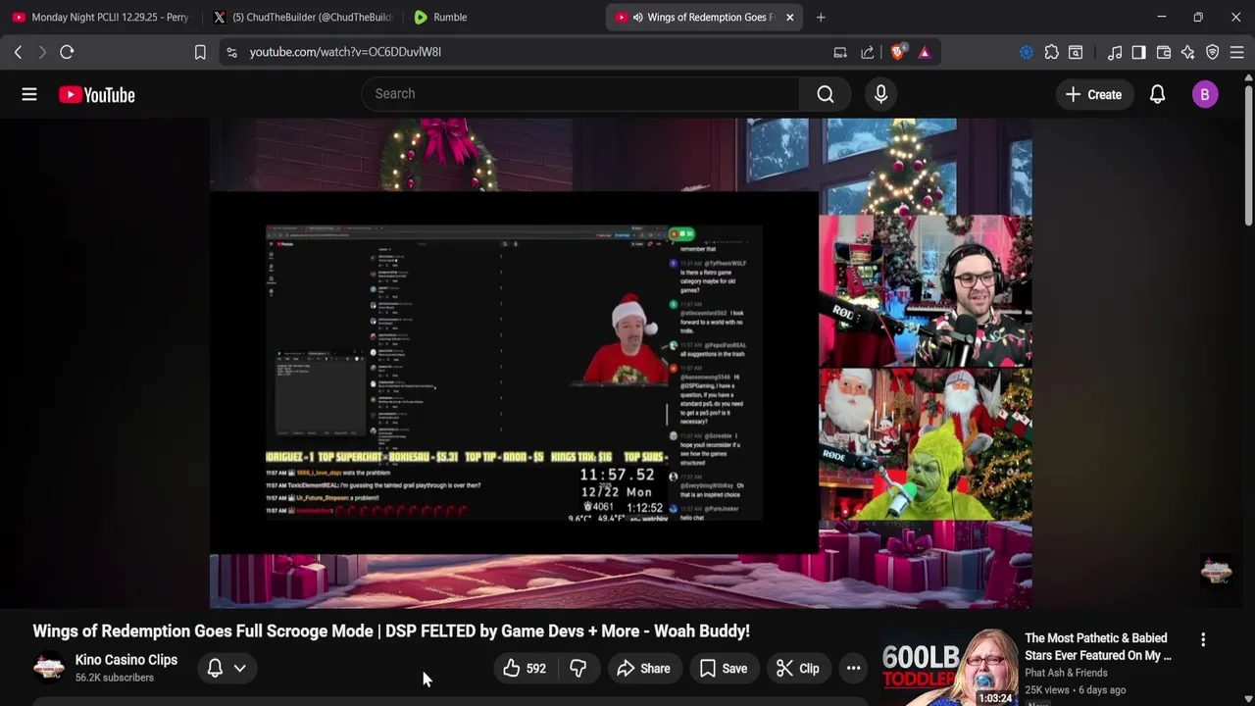The height and width of the screenshot is (706, 1255).
Task: Switch to the ChudTheBuilder X tab
Action: (x=302, y=17)
